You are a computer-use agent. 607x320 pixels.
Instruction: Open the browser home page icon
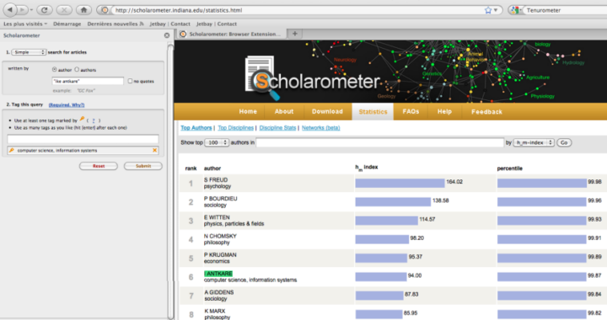click(83, 10)
